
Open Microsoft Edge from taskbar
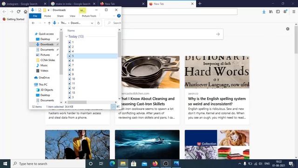click(112, 164)
